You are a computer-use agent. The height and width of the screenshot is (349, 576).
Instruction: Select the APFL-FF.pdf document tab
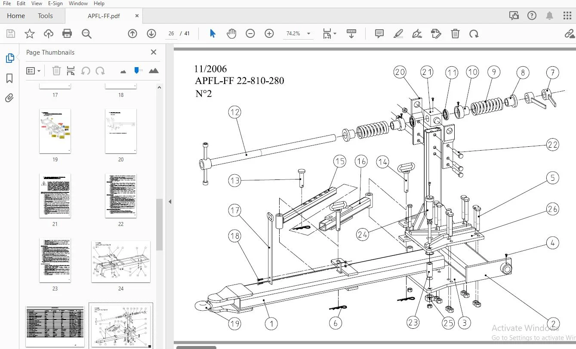pos(104,16)
